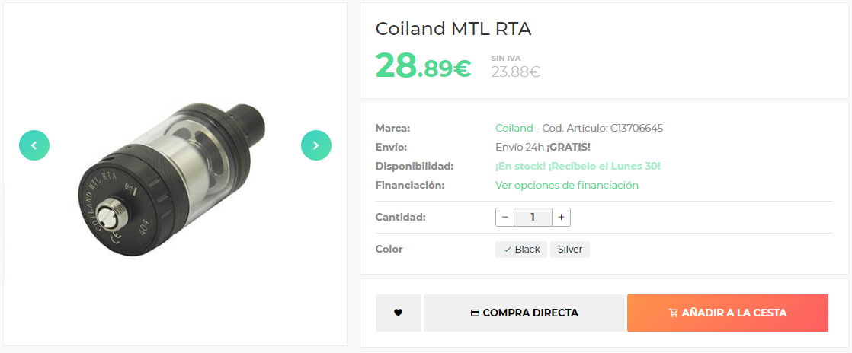Open Ver opciones de financiación link
Viewport: 852px width, 353px height.
click(x=567, y=185)
